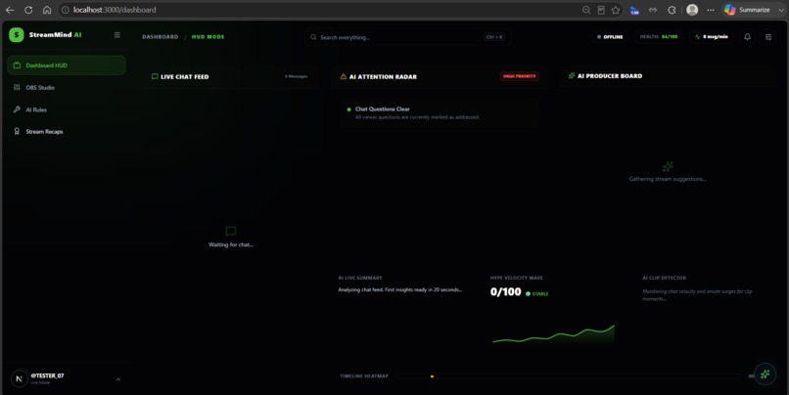
Task: Open AI Rules in the sidebar
Action: [67, 110]
